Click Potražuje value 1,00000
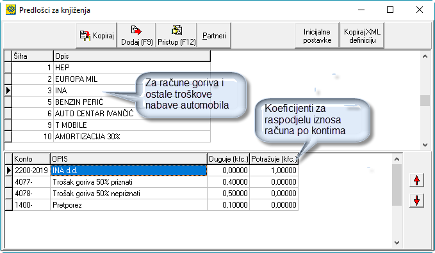Screen dimensions: 435x253 pyautogui.click(x=274, y=171)
